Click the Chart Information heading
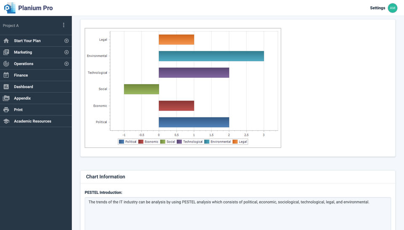The image size is (404, 230). [x=105, y=177]
